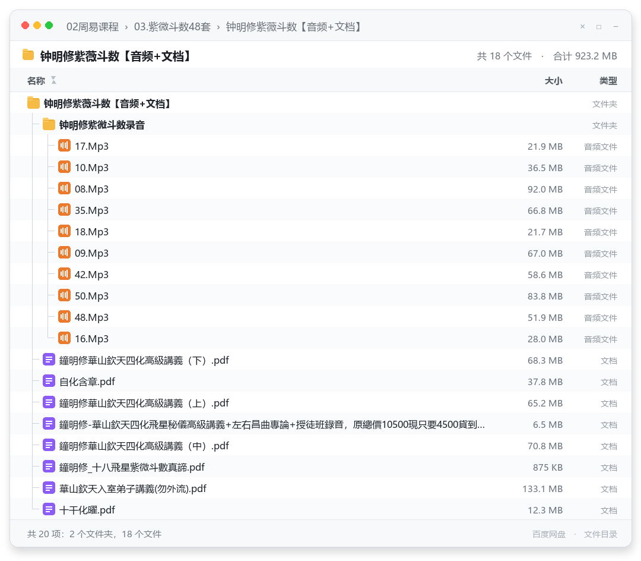Click the audio icon for 48.Mp3
The height and width of the screenshot is (561, 641).
(64, 317)
